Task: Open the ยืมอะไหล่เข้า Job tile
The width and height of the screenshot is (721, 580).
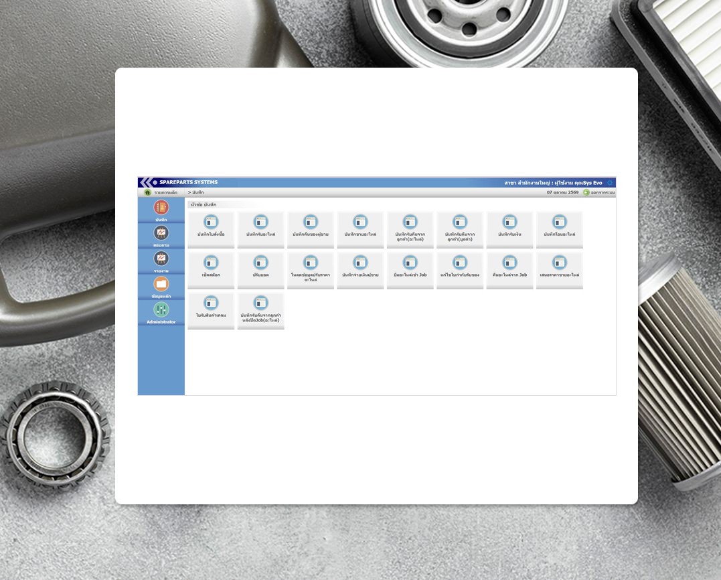Action: tap(410, 271)
